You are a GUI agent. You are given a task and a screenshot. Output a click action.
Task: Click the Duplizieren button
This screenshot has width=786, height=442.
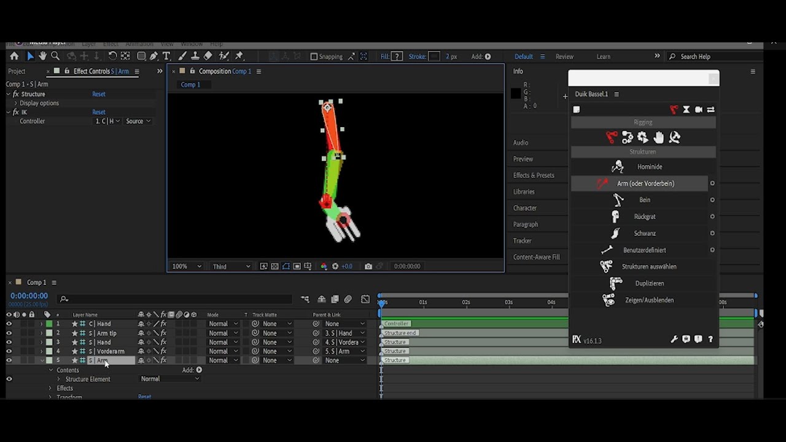click(x=644, y=283)
